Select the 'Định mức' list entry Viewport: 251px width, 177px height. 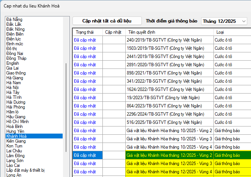(15, 43)
